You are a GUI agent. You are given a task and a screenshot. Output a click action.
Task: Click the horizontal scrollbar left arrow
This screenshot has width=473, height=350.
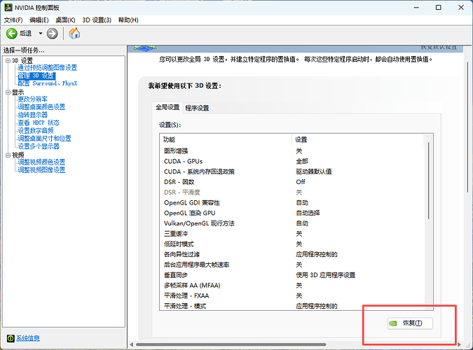click(132, 344)
